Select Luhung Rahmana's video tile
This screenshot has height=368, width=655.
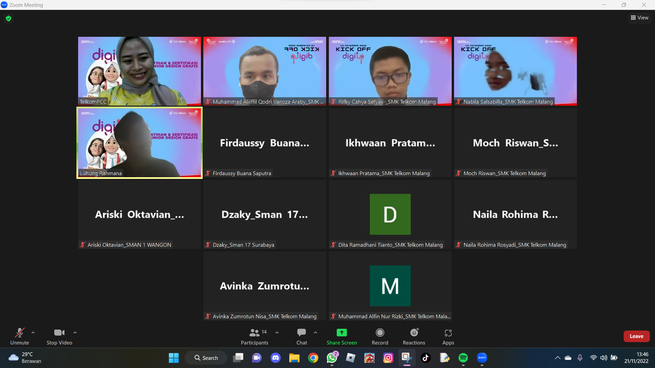click(x=140, y=142)
